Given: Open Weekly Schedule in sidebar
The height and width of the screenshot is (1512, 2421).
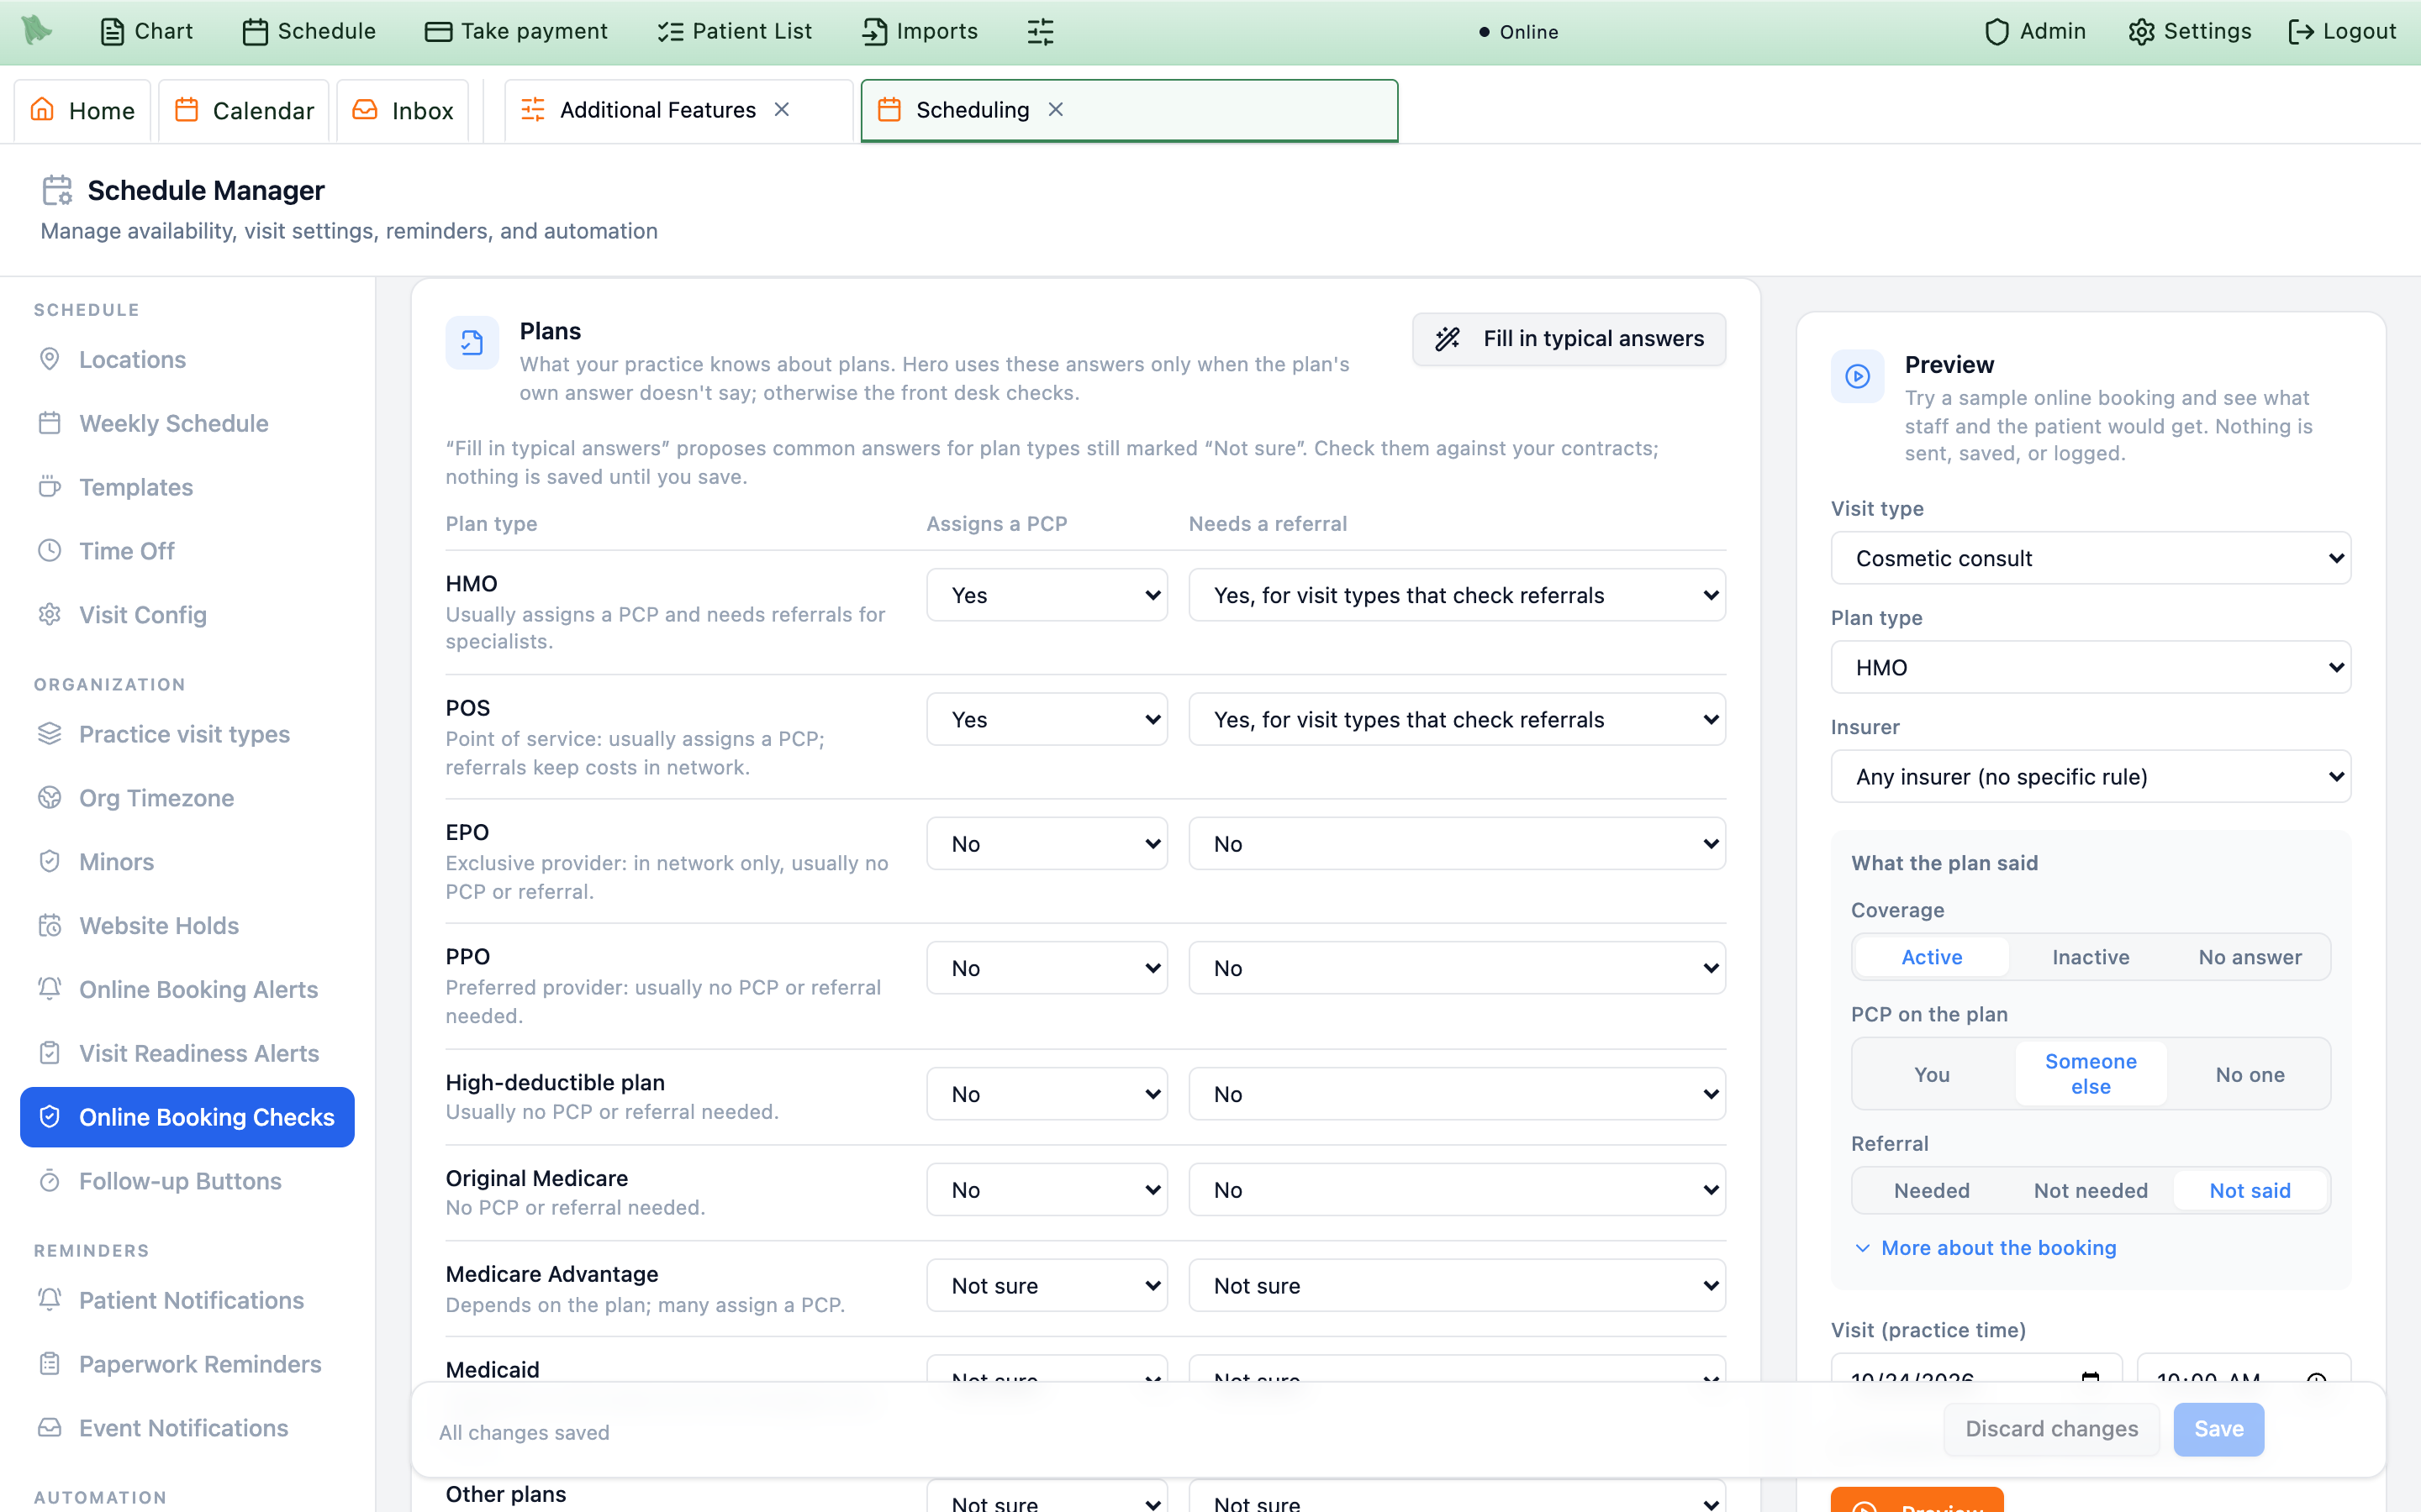Looking at the screenshot, I should tap(187, 423).
